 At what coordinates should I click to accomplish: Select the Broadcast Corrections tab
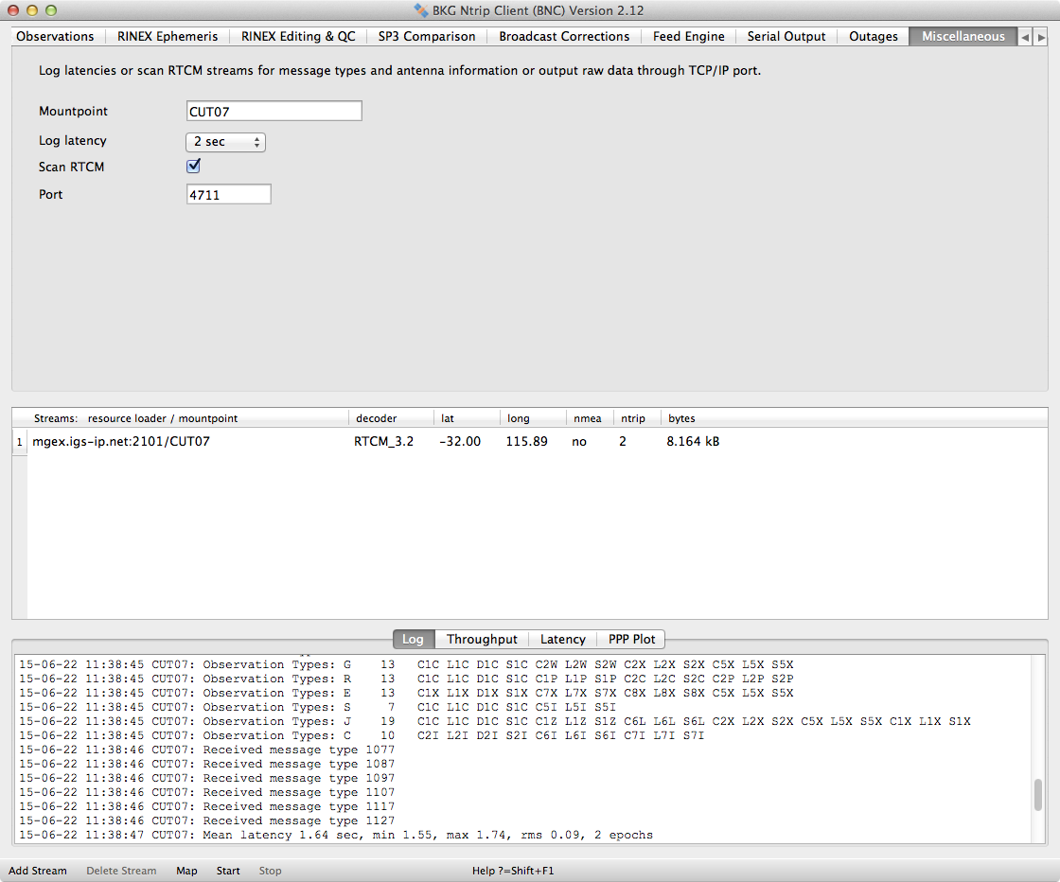tap(564, 36)
